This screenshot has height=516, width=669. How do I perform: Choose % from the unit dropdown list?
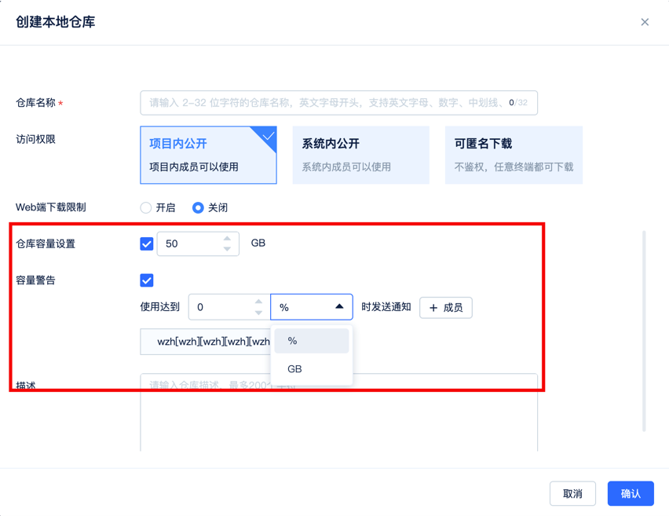tap(311, 341)
